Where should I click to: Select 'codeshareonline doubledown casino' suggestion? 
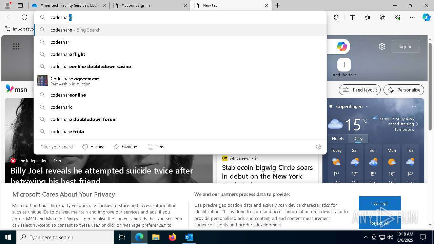(x=180, y=66)
